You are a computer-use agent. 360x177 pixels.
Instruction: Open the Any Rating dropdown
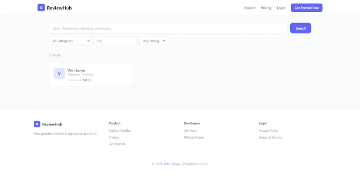point(153,41)
